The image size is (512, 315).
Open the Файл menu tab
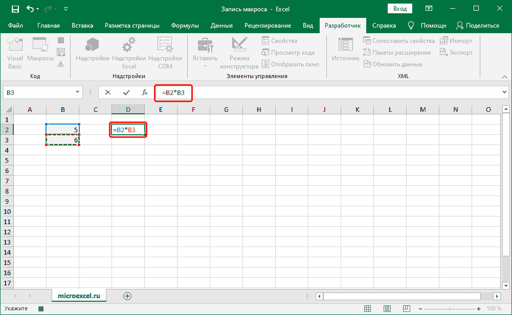click(15, 26)
